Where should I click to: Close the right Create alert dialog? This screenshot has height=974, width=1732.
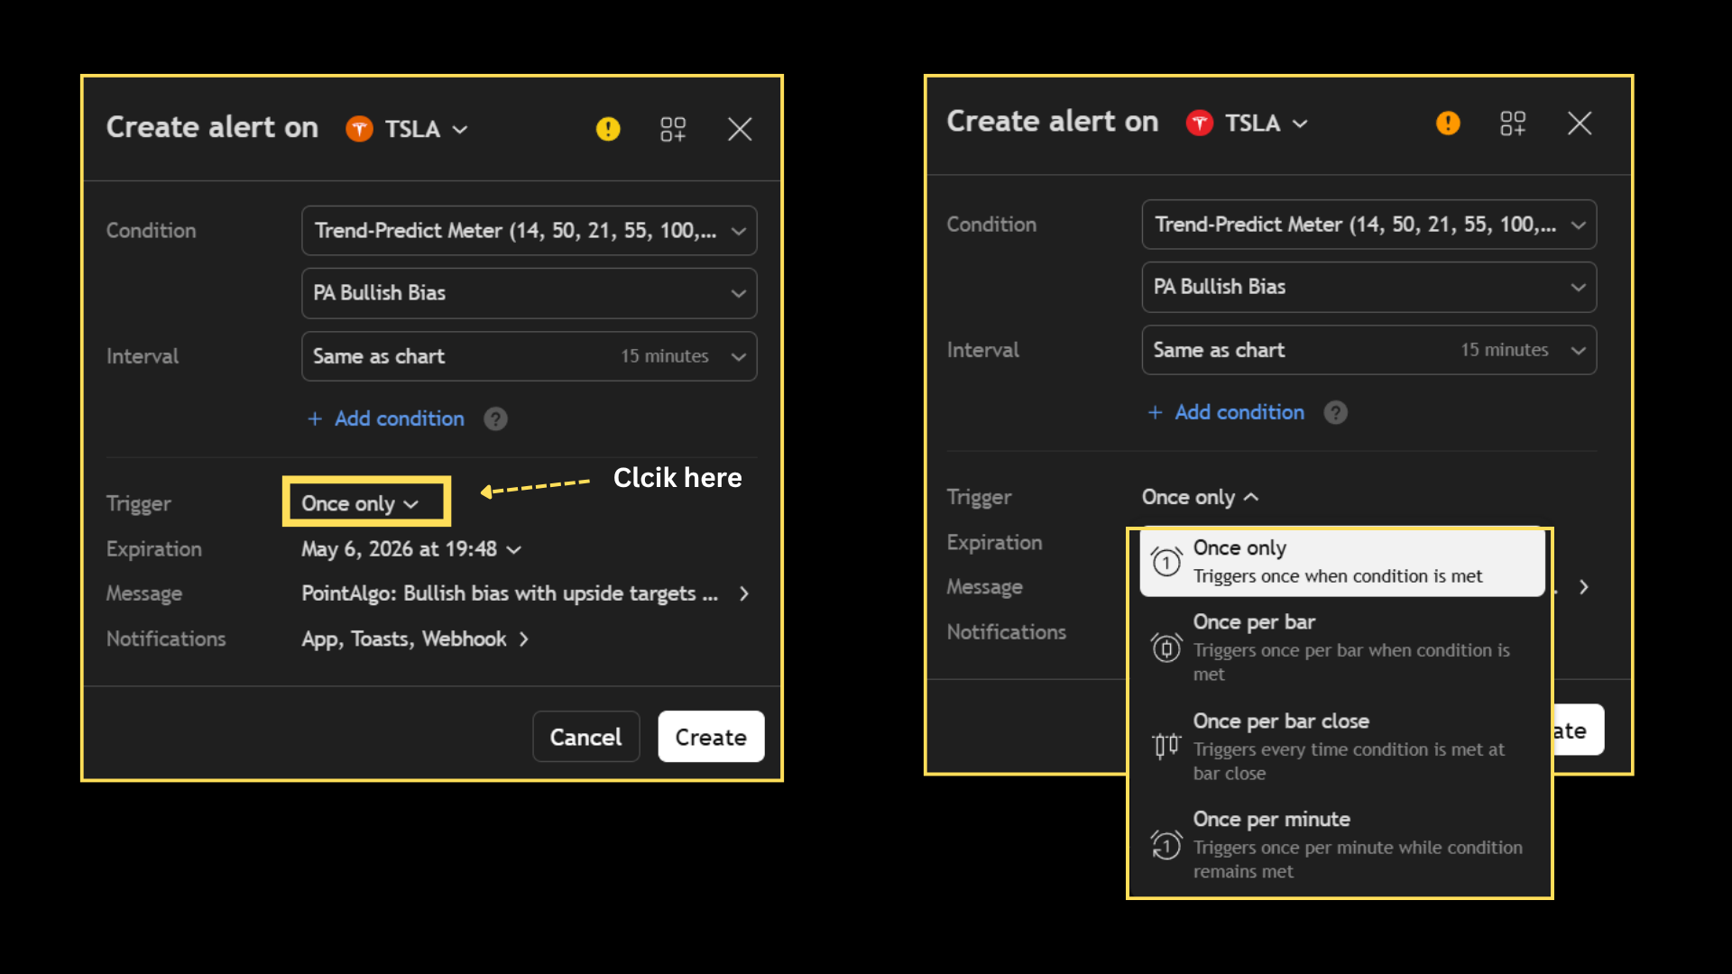coord(1580,123)
